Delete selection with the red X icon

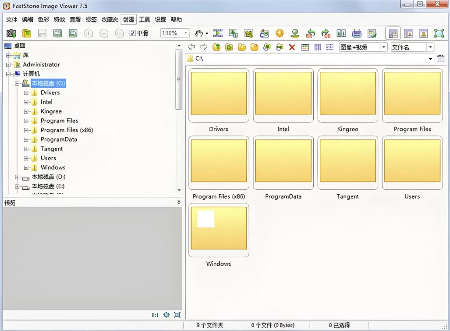click(292, 47)
